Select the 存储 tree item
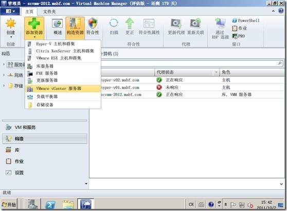The height and width of the screenshot is (211, 287). tap(16, 86)
